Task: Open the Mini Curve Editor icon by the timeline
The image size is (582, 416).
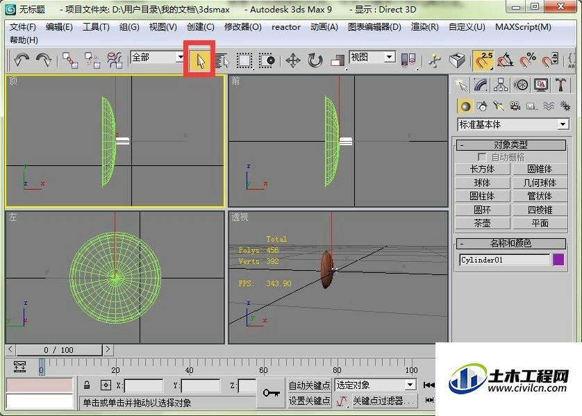Action: (x=19, y=366)
